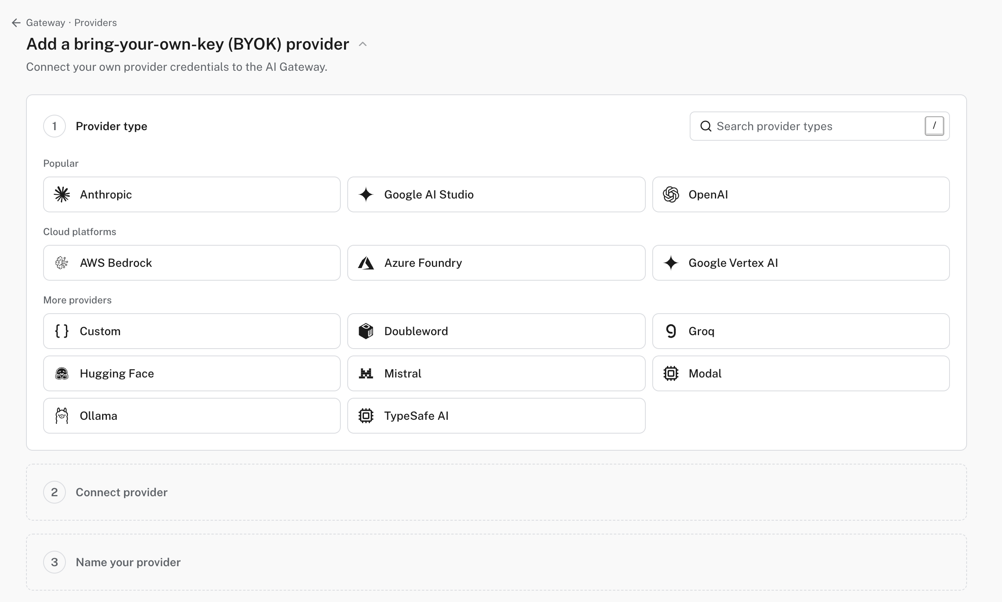Image resolution: width=1002 pixels, height=602 pixels.
Task: Open the Name your provider step
Action: click(x=496, y=562)
